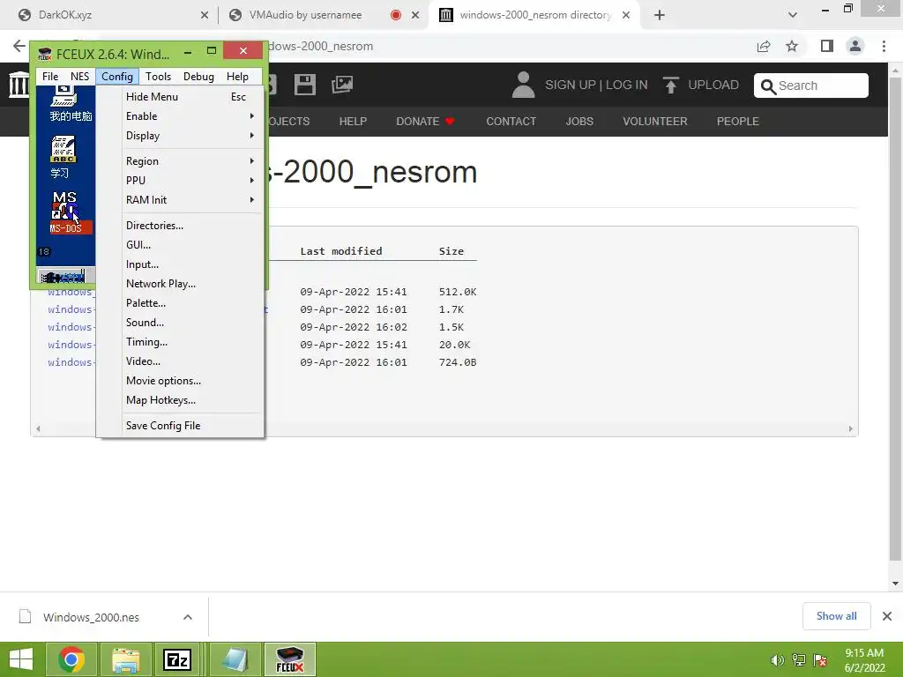Open the File menu in FCEUX
The width and height of the screenshot is (903, 677).
pyautogui.click(x=50, y=77)
